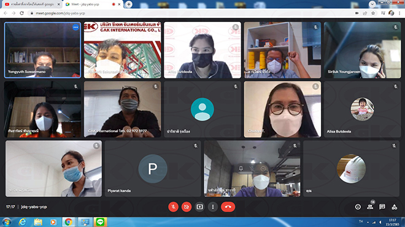Click the system tray volume icon
This screenshot has width=405, height=227.
pyautogui.click(x=380, y=222)
